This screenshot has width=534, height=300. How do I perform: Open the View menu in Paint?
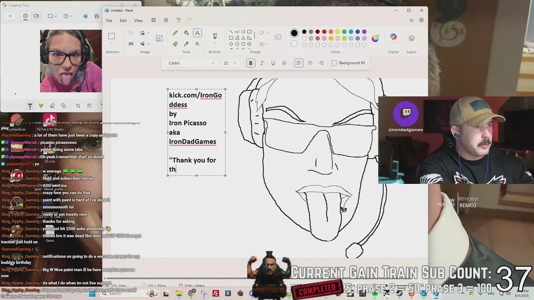[x=138, y=20]
